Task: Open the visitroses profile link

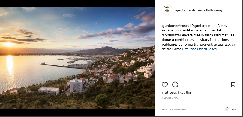Action: point(170,93)
